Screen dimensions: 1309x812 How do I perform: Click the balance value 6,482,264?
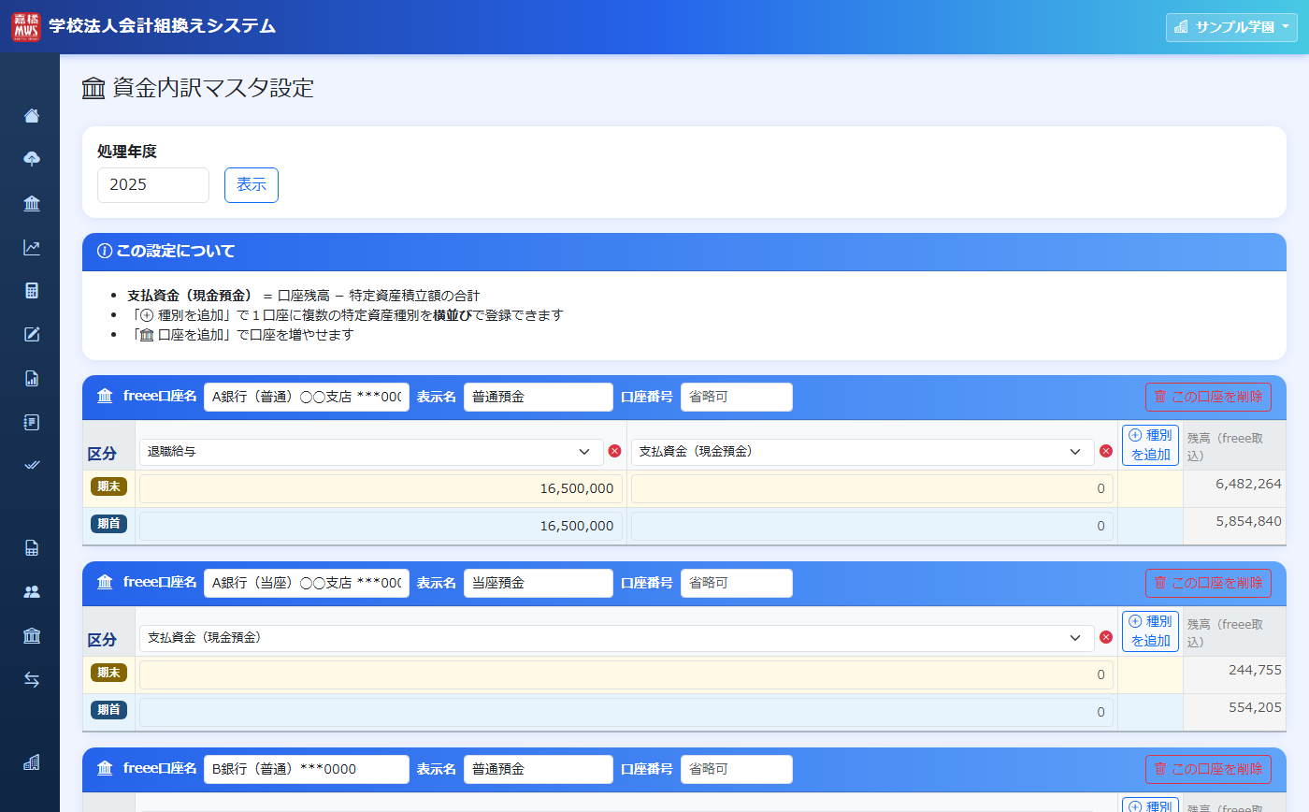(x=1248, y=484)
